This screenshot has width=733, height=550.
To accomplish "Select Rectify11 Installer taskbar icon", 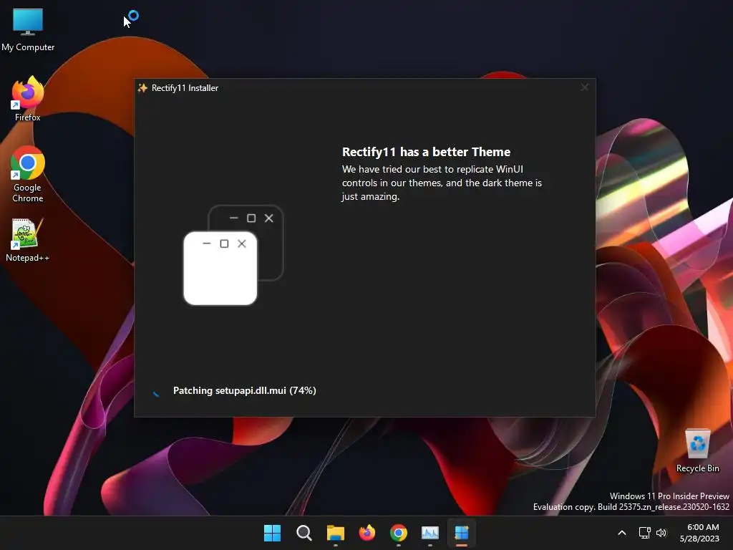I will [x=462, y=533].
